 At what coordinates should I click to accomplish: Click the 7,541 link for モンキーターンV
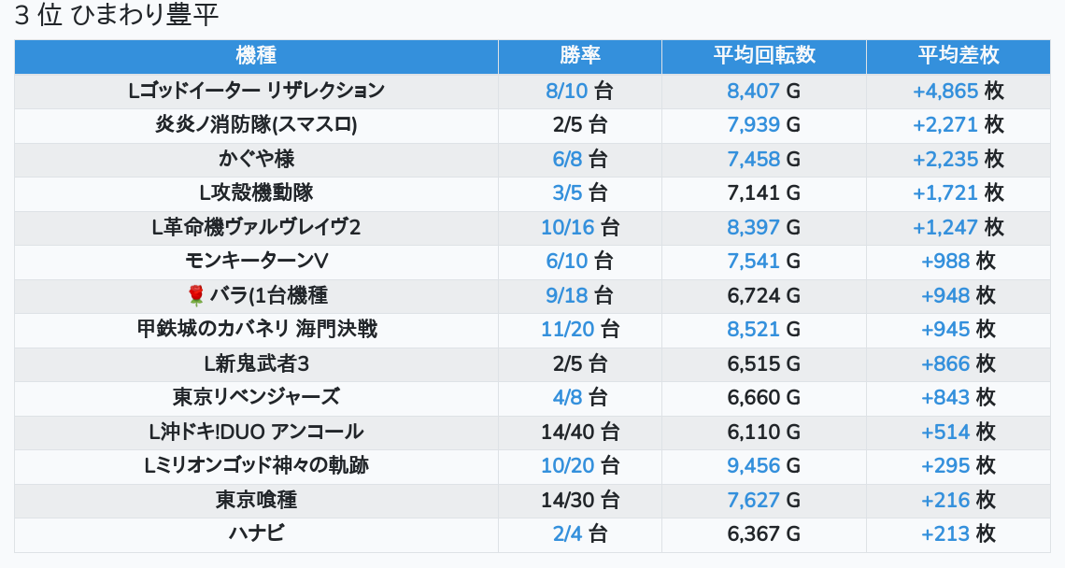(x=753, y=262)
